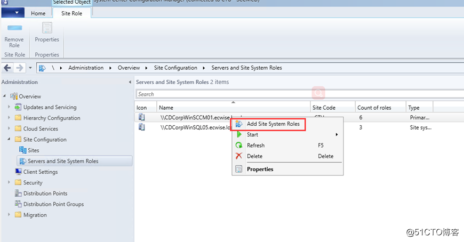
Task: Click the Distribution Points icon
Action: click(x=18, y=193)
